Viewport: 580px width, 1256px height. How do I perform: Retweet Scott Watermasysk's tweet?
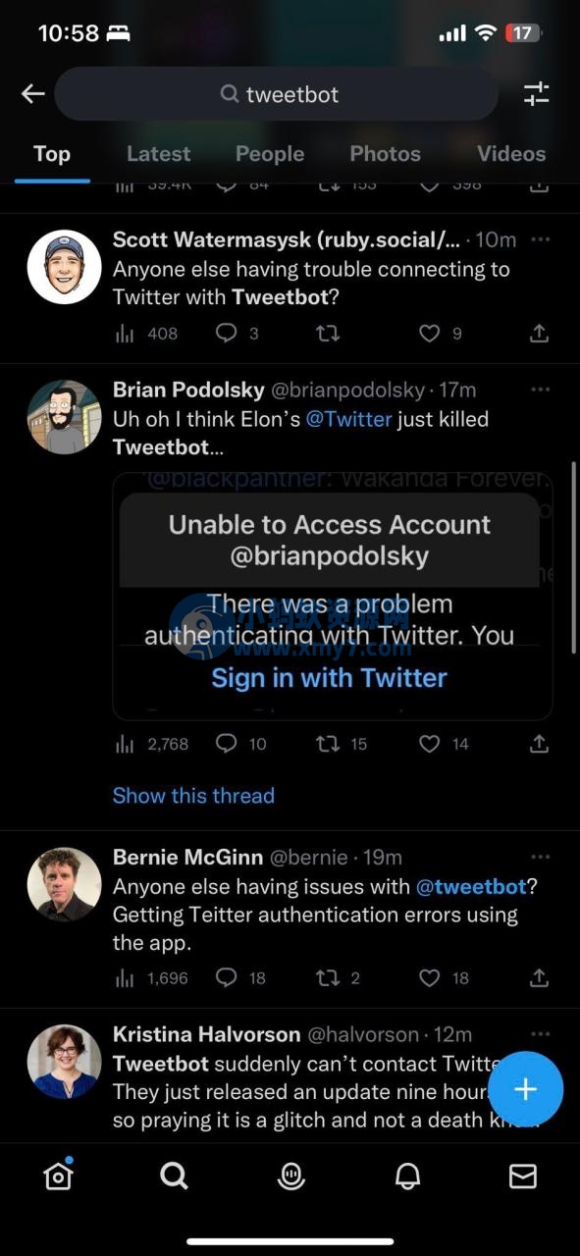[x=329, y=334]
